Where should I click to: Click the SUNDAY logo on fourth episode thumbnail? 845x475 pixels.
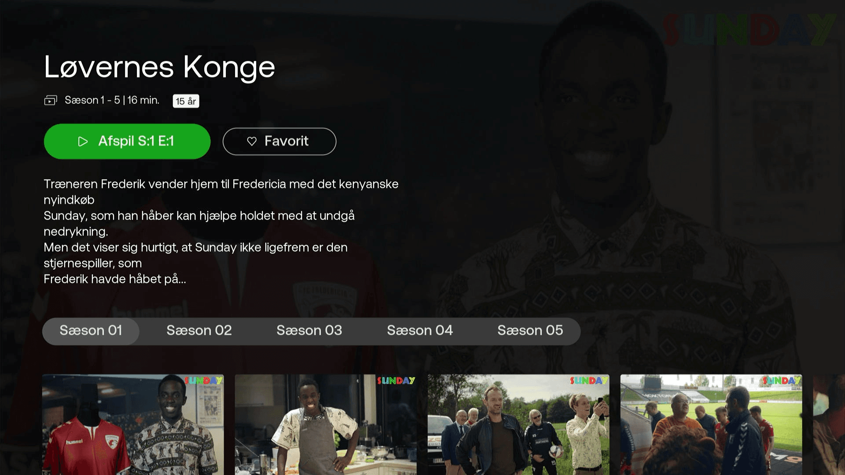click(x=782, y=380)
